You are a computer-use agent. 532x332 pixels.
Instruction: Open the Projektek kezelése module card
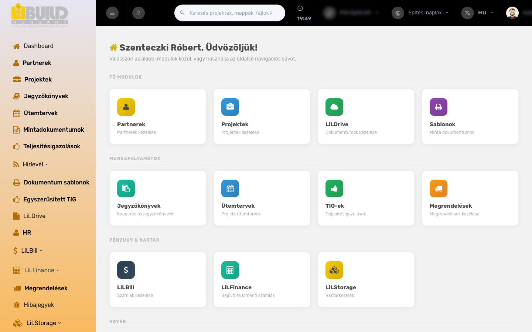coord(262,117)
